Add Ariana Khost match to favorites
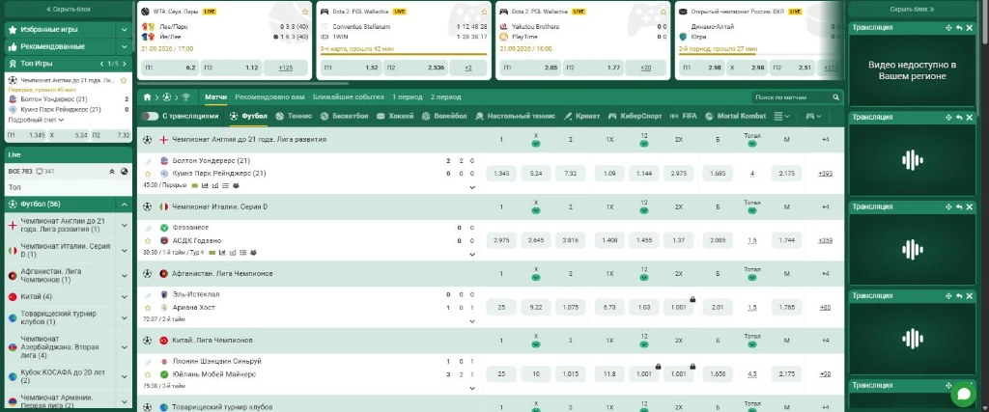989x412 pixels. [x=148, y=308]
